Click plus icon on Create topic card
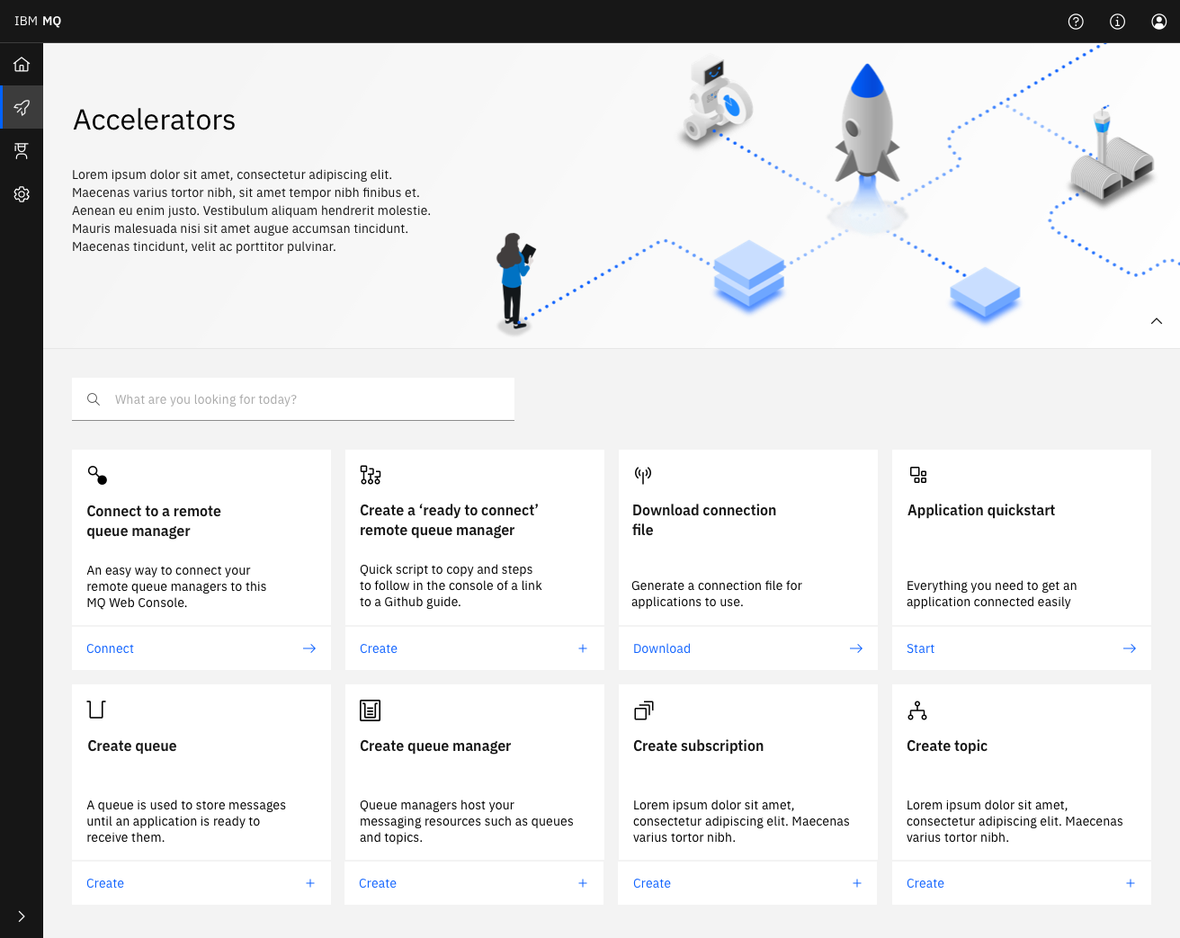 coord(1131,883)
